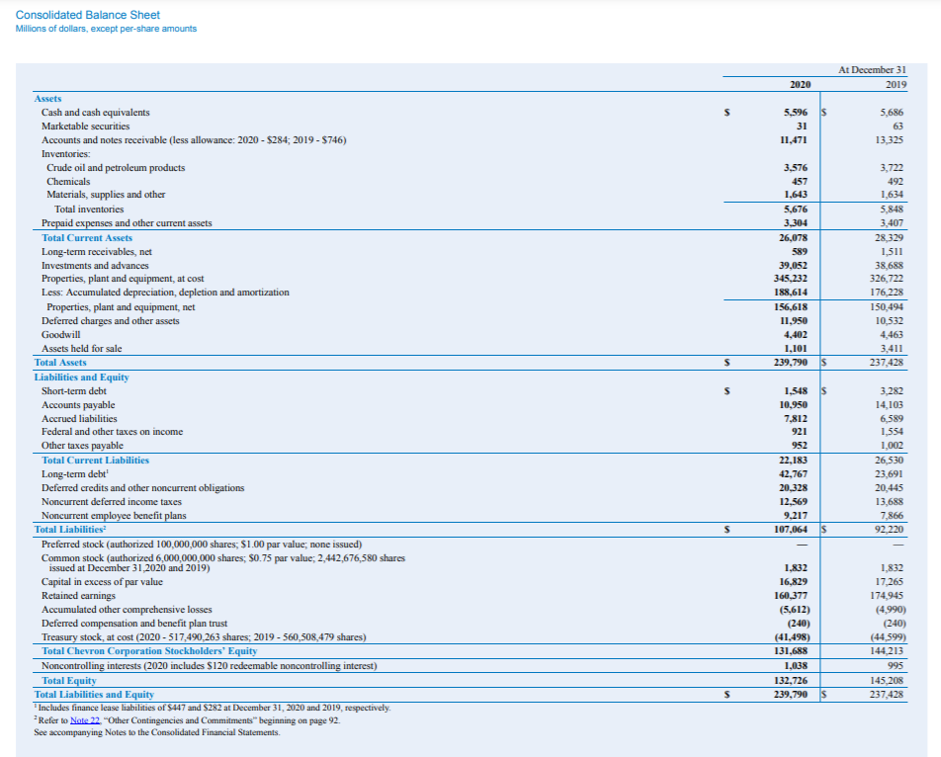Select the Total Equity row label

[x=69, y=681]
